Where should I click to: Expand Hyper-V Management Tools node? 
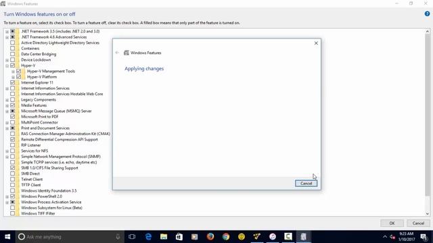click(13, 72)
